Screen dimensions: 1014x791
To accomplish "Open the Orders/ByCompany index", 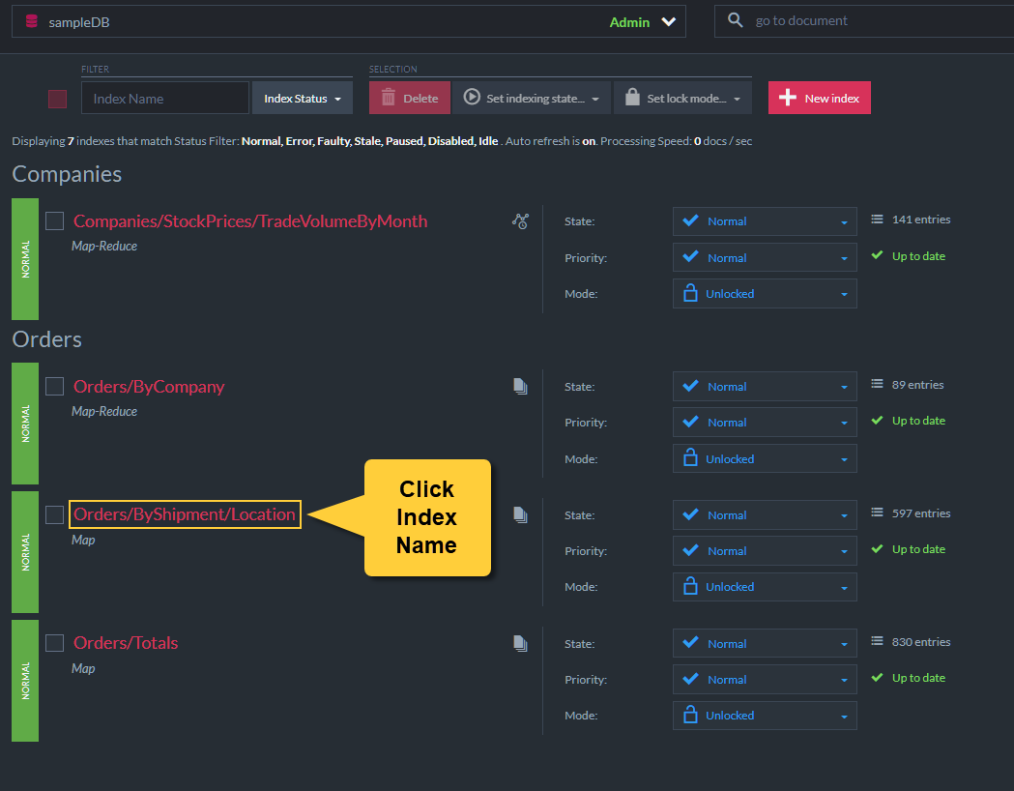I will click(149, 387).
